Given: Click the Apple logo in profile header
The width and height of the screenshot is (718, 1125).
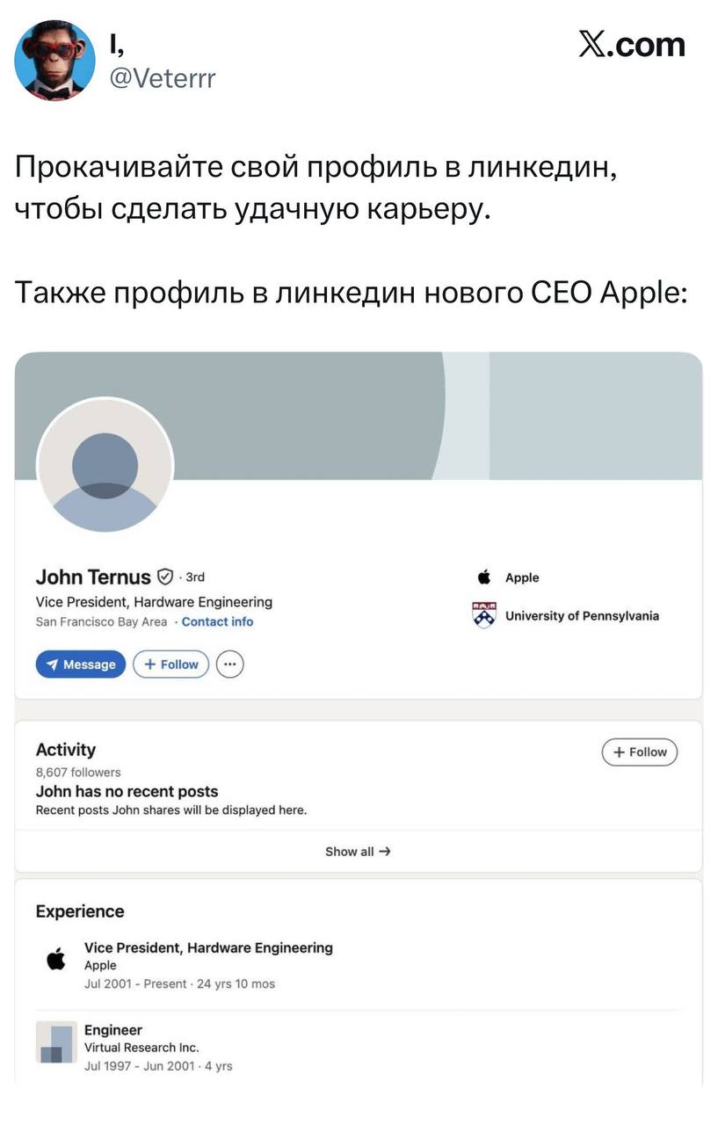Looking at the screenshot, I should point(484,577).
